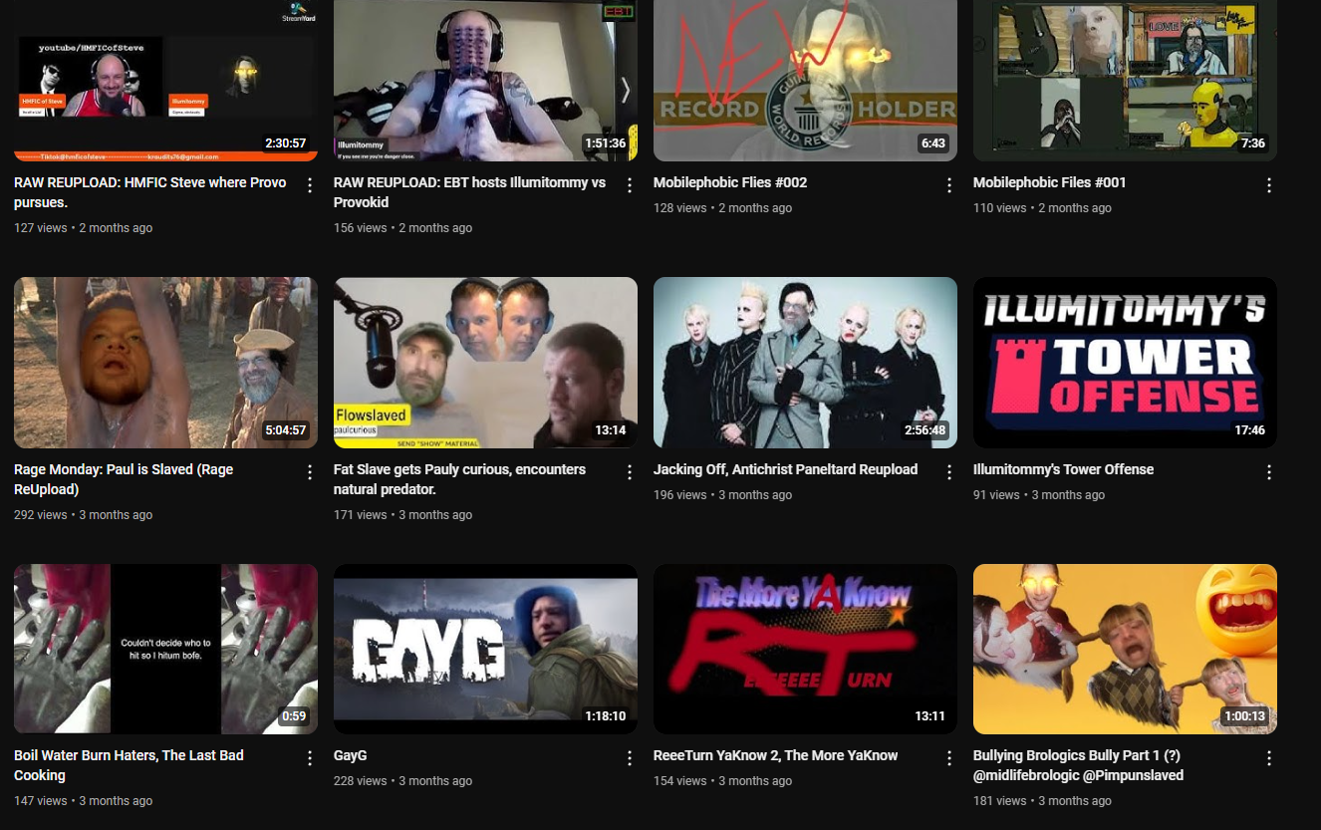Viewport: 1321px width, 830px height.
Task: Open title 'RAW REUPLOAD: HMFIC Steve where Provo pursues'
Action: coord(150,192)
